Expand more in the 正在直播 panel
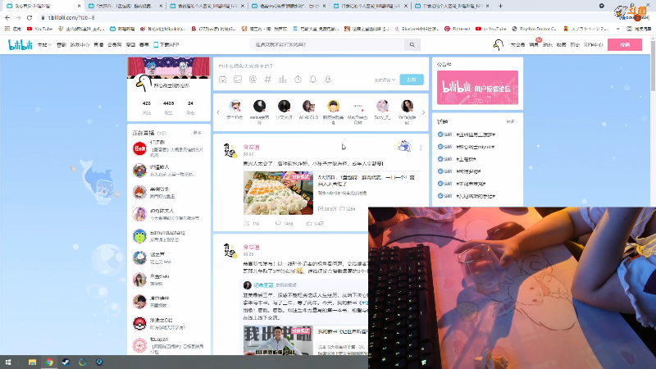Image resolution: width=656 pixels, height=369 pixels. [198, 133]
